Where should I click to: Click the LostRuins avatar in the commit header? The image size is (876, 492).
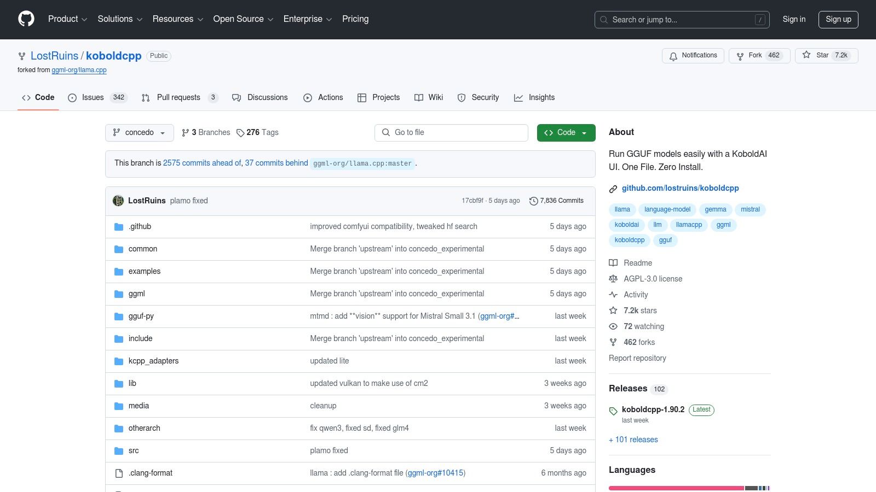(x=118, y=201)
